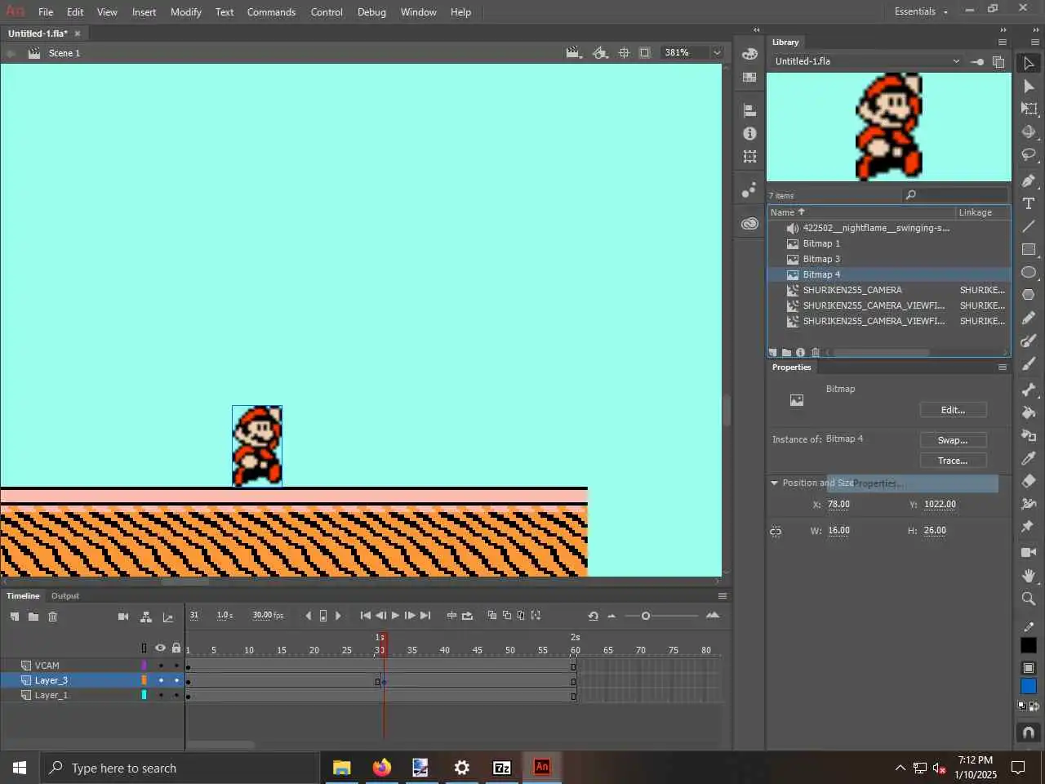The image size is (1045, 784).
Task: Pin the current library toggle
Action: pyautogui.click(x=977, y=61)
